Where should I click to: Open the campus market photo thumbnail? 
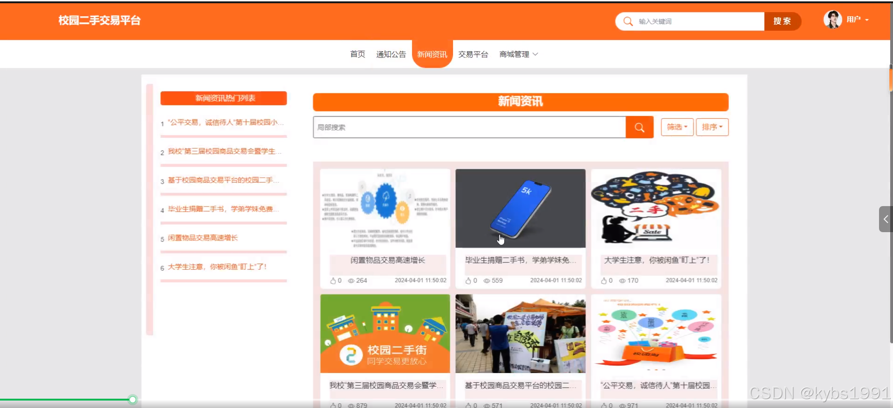pyautogui.click(x=521, y=334)
